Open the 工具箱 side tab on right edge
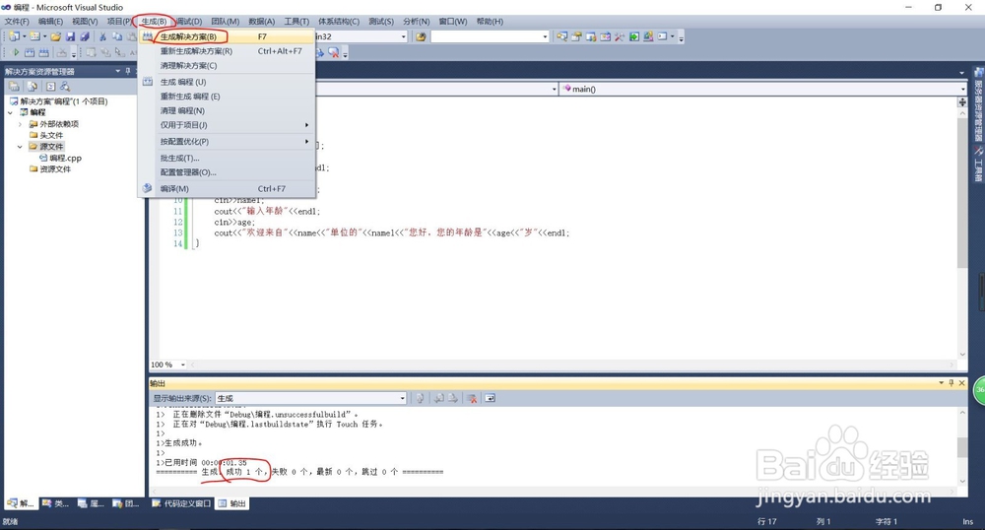 pos(978,165)
